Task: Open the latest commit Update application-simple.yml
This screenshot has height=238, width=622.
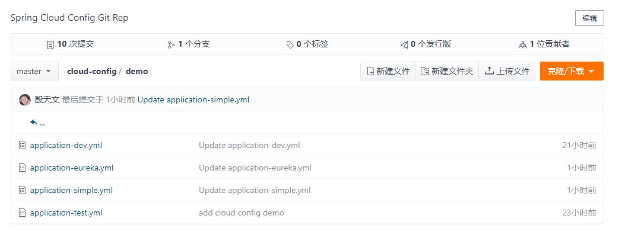Action: coord(193,99)
